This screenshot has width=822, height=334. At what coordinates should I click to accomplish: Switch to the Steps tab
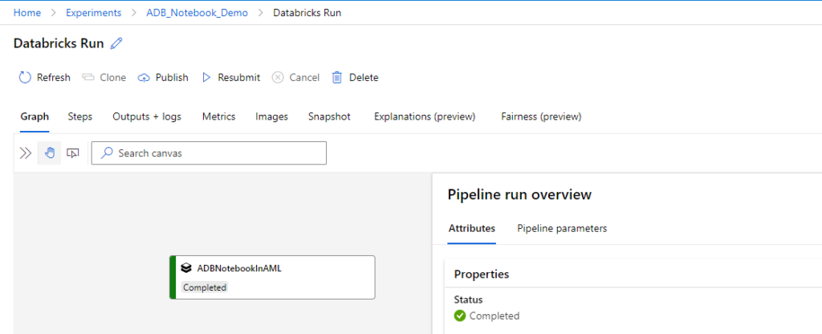[80, 116]
